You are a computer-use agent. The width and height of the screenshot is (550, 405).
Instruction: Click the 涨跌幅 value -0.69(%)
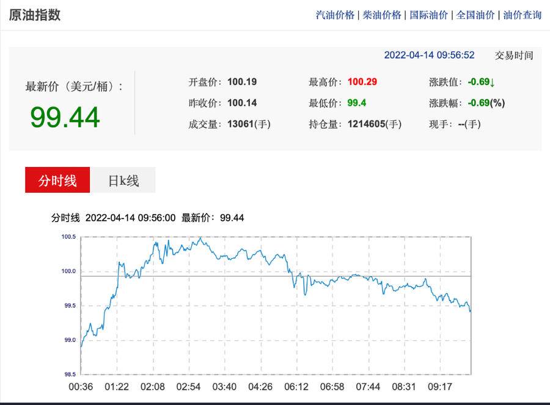[486, 103]
